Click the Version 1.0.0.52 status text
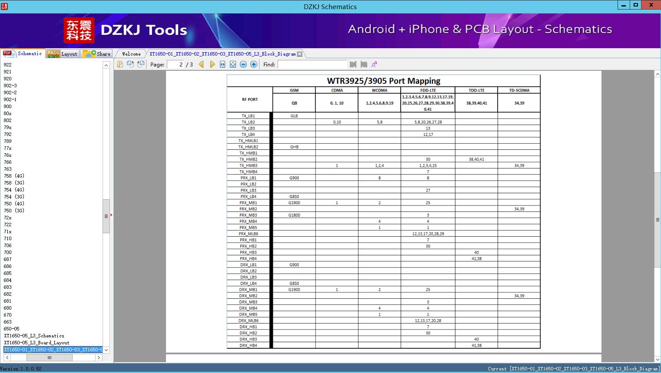 pos(21,369)
